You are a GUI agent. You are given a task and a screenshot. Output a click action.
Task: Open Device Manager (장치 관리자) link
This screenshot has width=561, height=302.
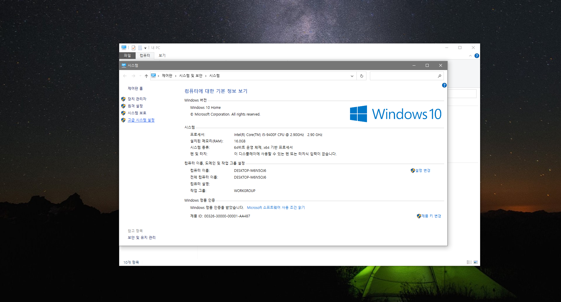[137, 99]
